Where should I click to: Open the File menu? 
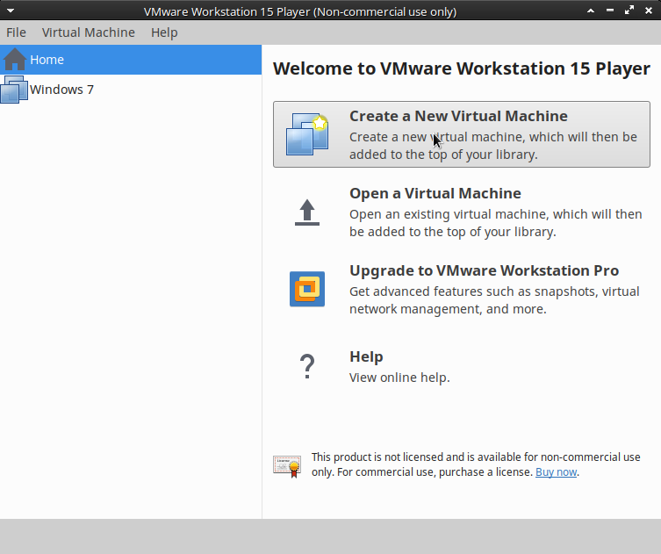point(16,32)
